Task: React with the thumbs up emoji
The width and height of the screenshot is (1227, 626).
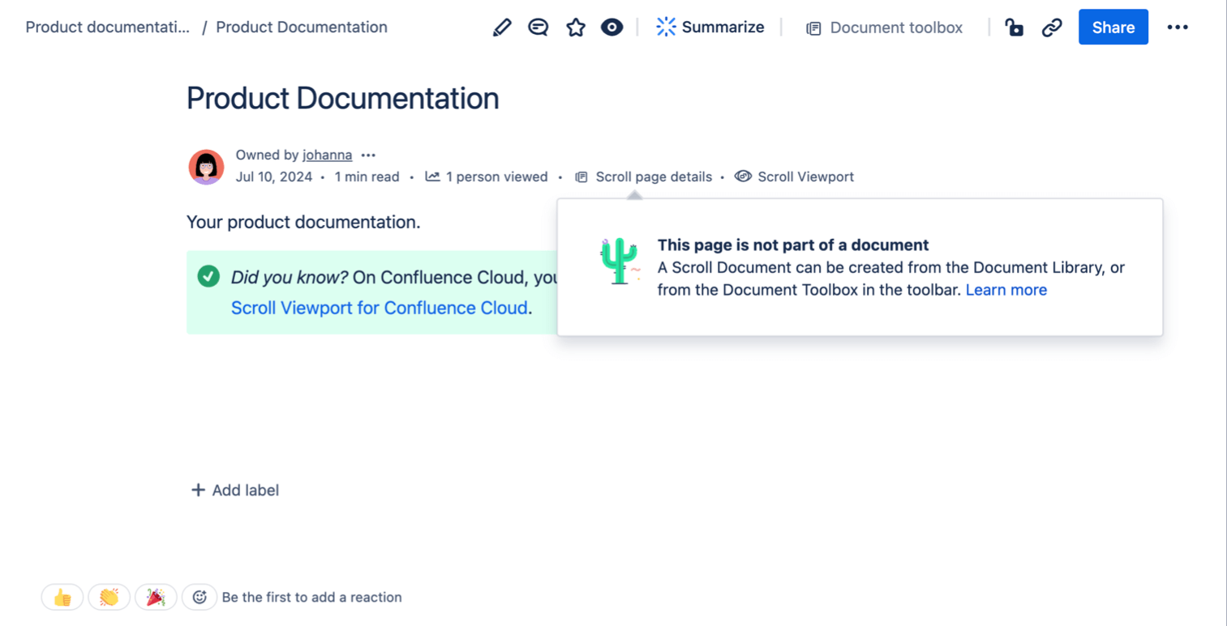Action: point(62,598)
